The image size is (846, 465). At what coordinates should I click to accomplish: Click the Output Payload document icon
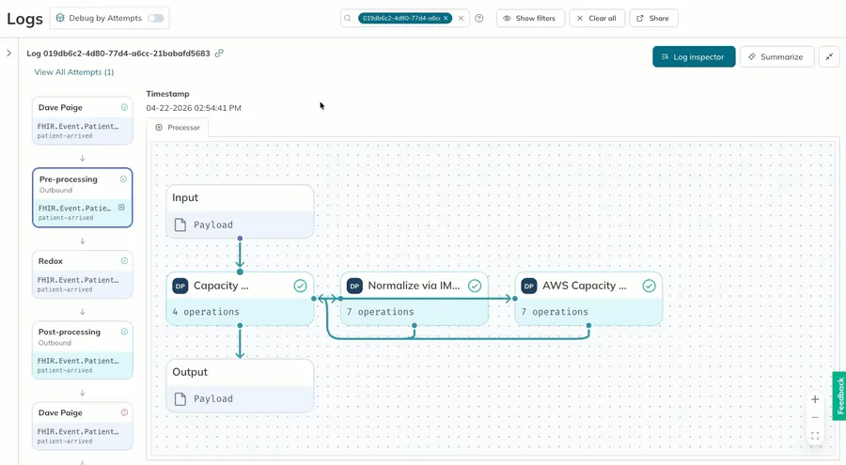click(180, 398)
